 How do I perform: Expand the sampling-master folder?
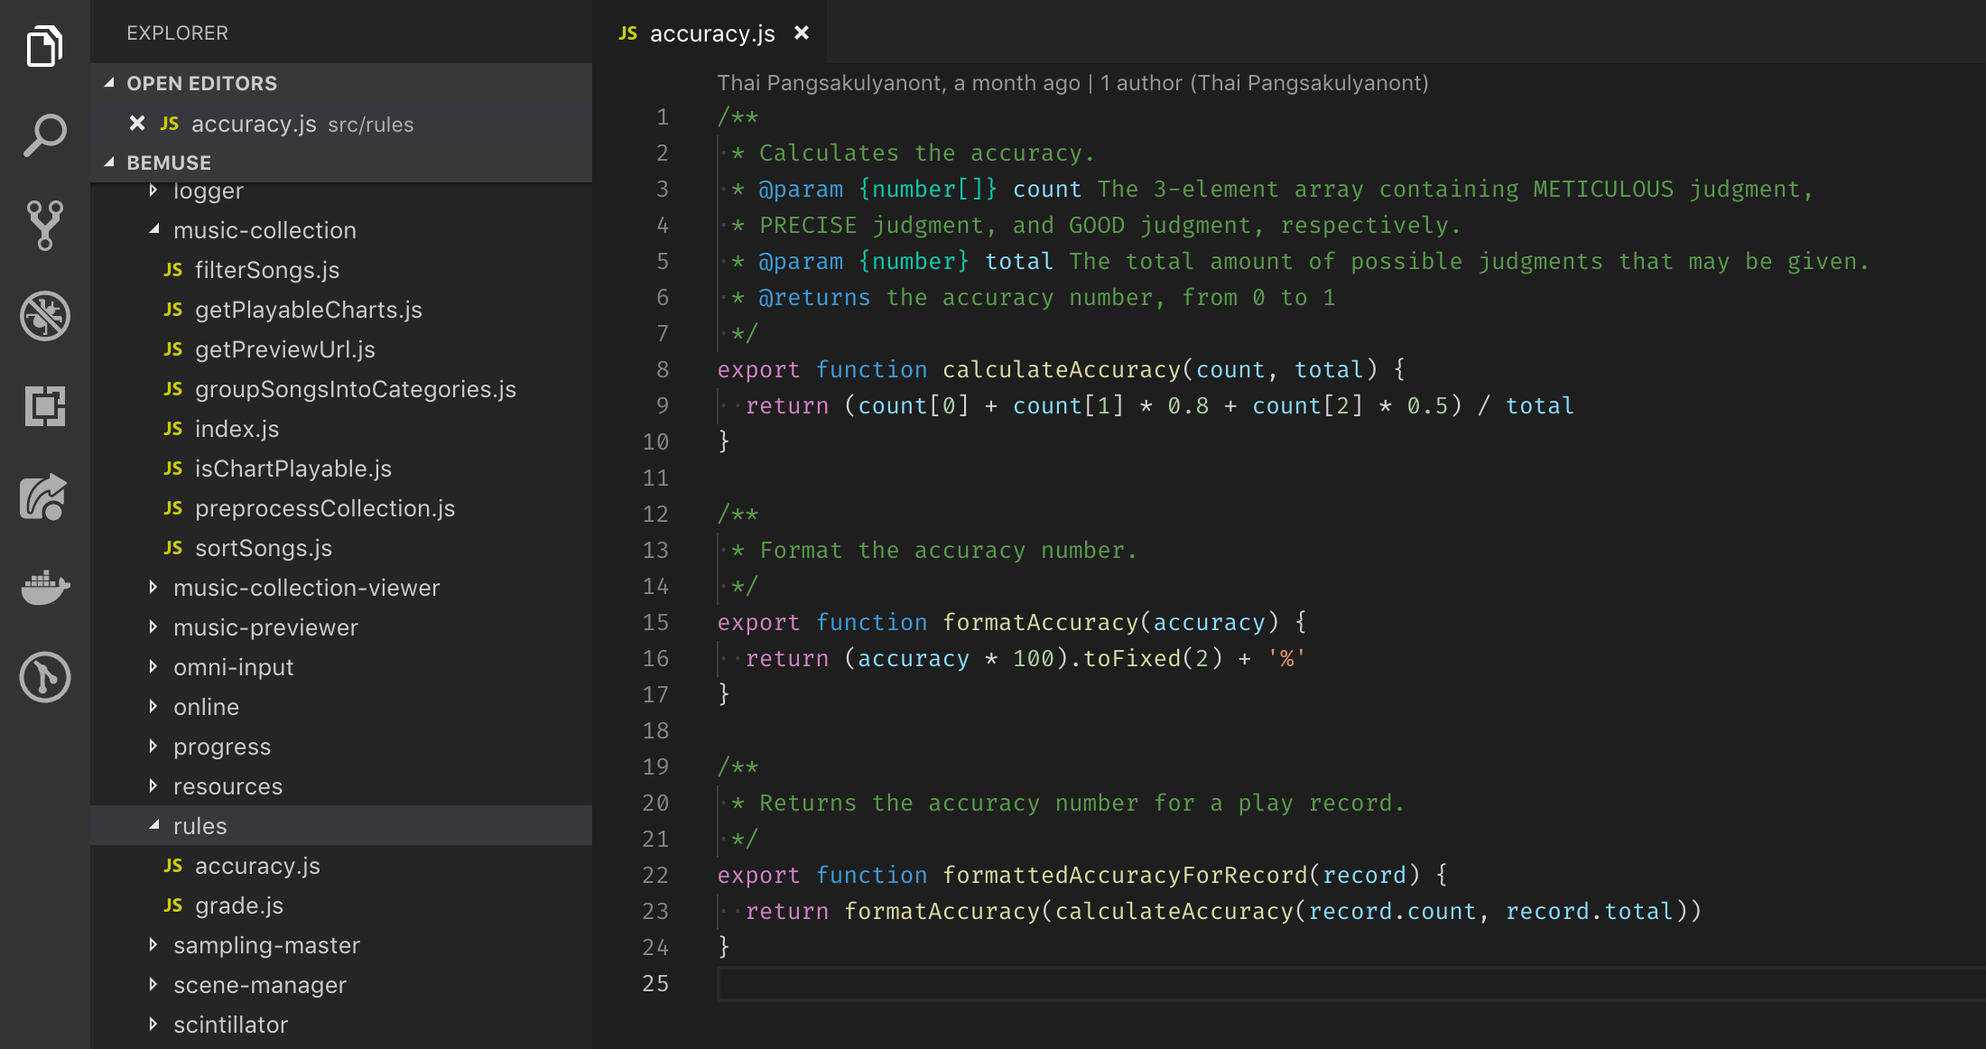pos(153,945)
